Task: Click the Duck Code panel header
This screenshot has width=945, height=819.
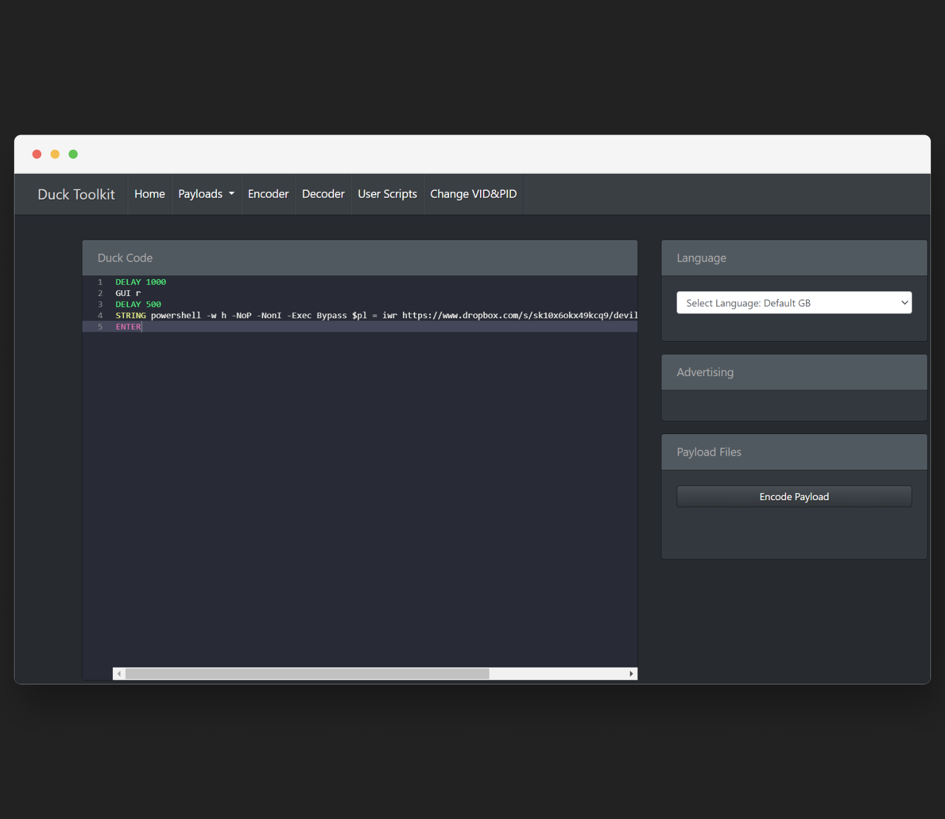Action: coord(360,258)
